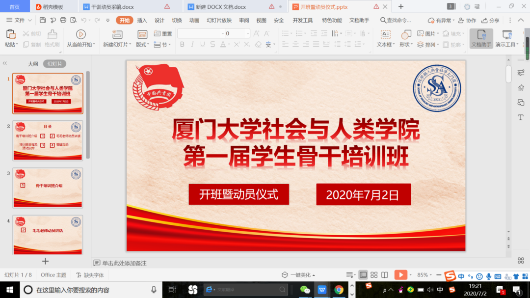The height and width of the screenshot is (298, 530).
Task: Open the Insert (插入) ribbon tab
Action: click(142, 20)
